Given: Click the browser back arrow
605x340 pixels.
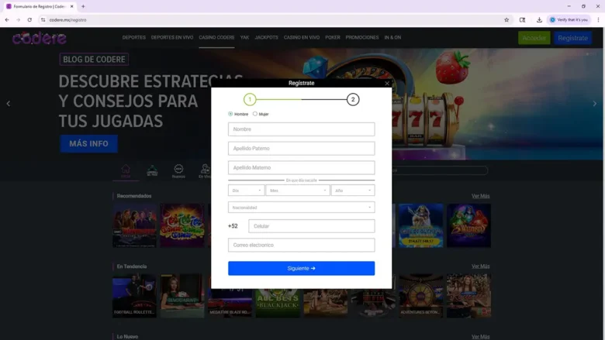Looking at the screenshot, I should pyautogui.click(x=7, y=20).
